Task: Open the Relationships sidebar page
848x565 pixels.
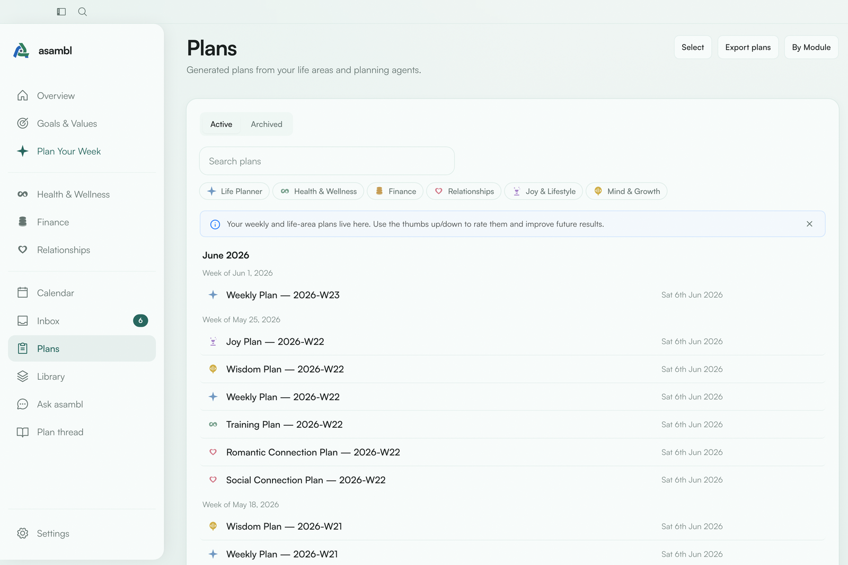Action: coord(82,249)
